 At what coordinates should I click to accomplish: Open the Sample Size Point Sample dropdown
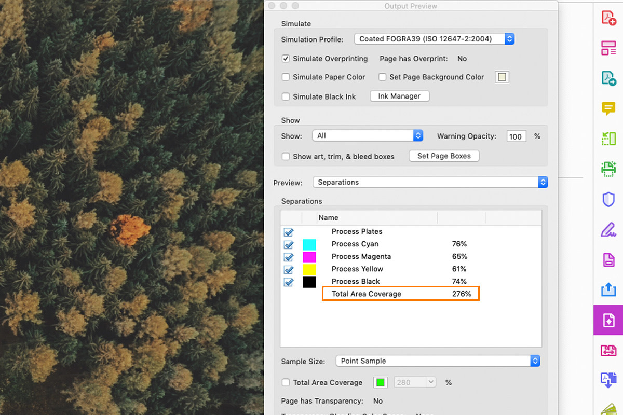point(438,361)
